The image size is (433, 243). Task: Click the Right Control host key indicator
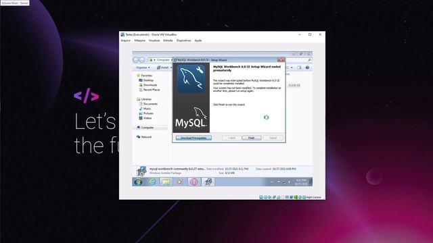(x=313, y=197)
